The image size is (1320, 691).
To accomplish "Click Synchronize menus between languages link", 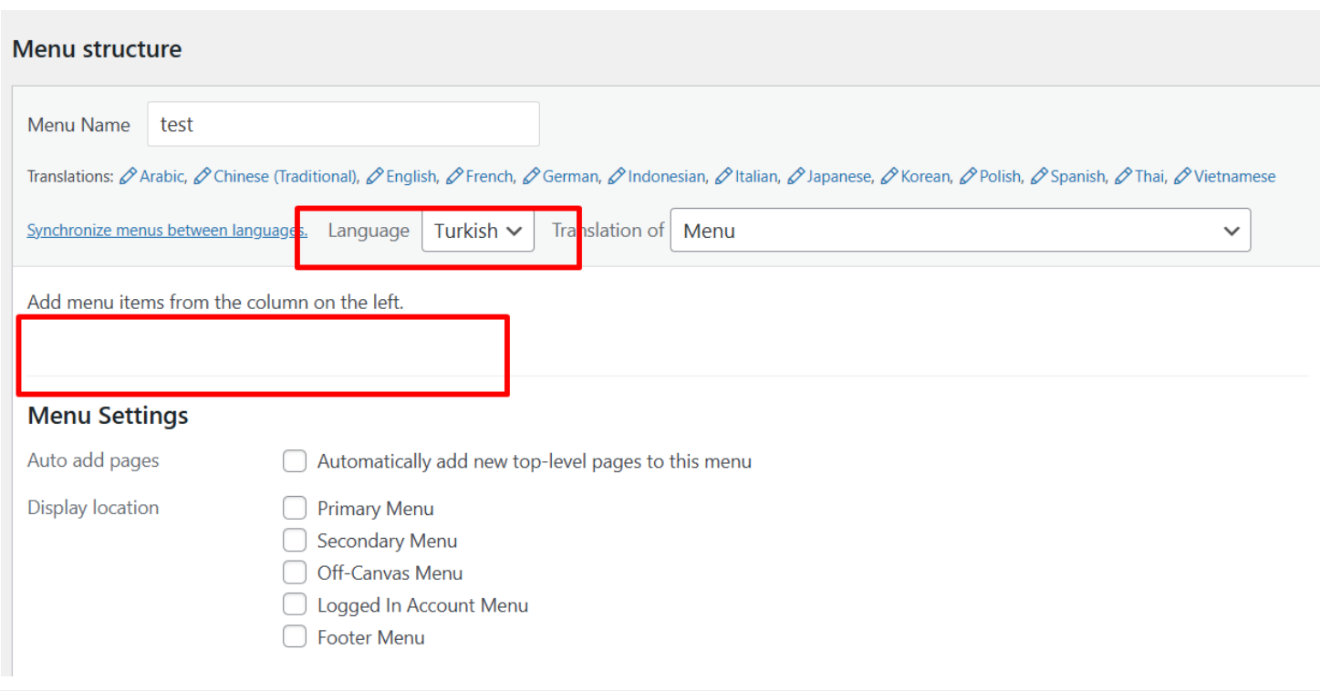I will tap(167, 231).
